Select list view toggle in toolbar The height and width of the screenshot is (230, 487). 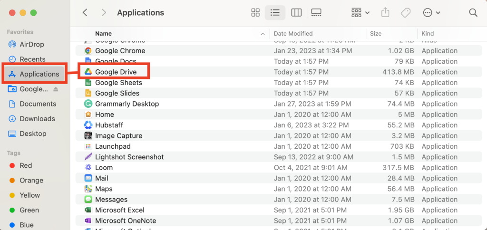click(275, 13)
